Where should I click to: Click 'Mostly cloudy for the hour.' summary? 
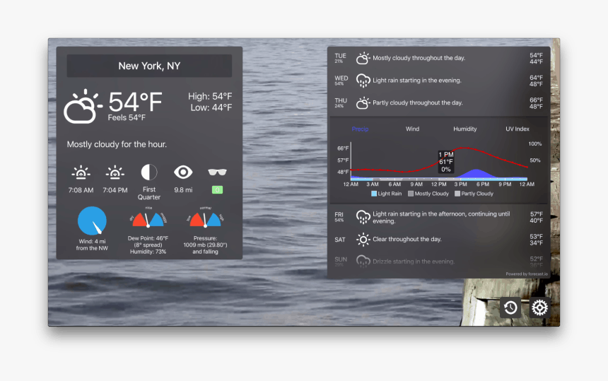[x=117, y=144]
